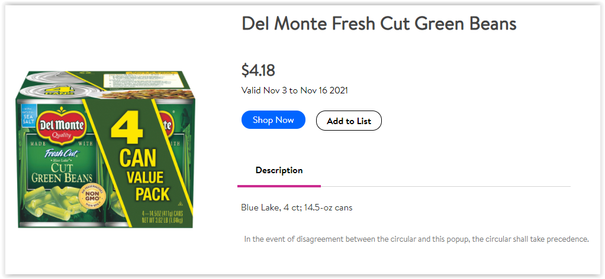Click the Cut Green Beans package label
The height and width of the screenshot is (279, 605).
pos(62,173)
